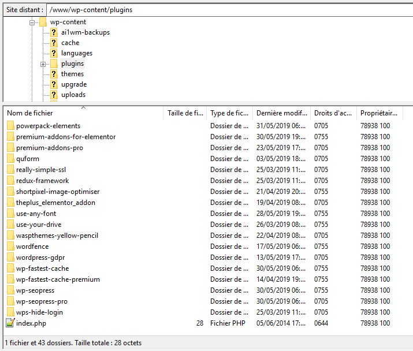Click folder icon of really-simple-ssl

click(10, 170)
